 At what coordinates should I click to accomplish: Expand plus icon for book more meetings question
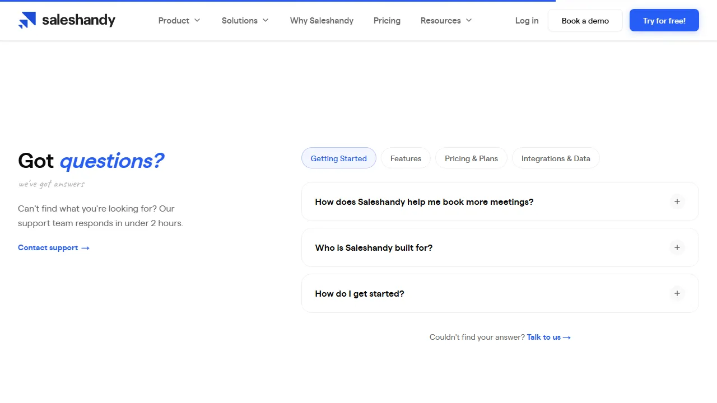click(677, 201)
